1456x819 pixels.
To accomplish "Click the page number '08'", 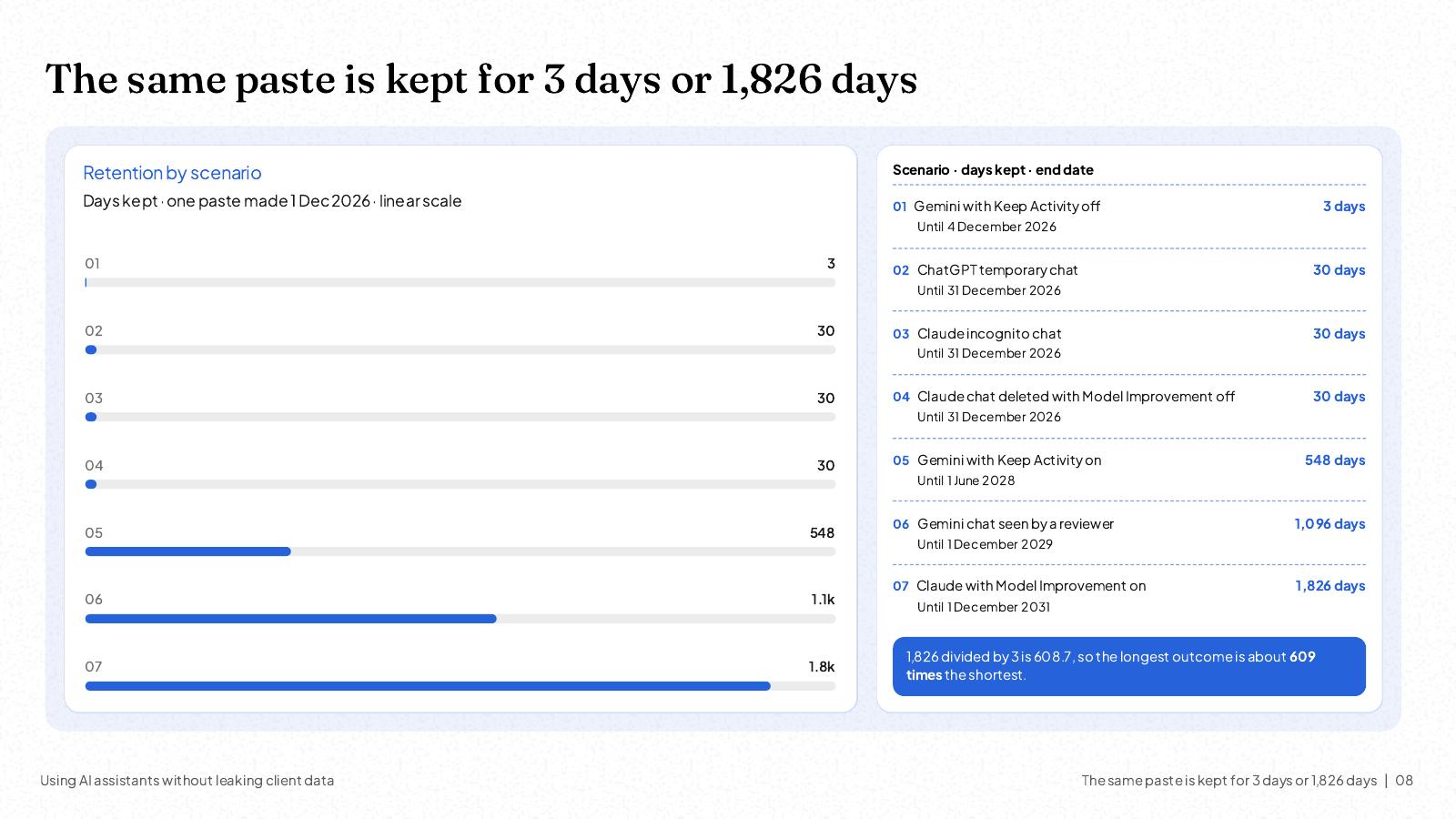I will point(1404,781).
